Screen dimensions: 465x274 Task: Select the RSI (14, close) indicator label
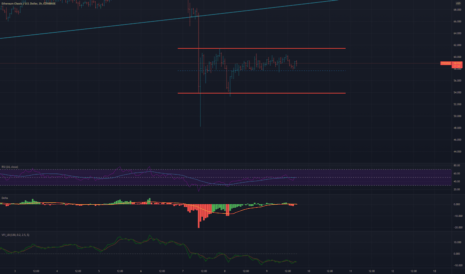10,167
